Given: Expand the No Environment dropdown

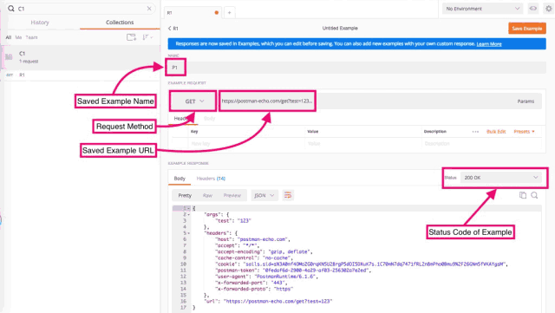Looking at the screenshot, I should 482,9.
